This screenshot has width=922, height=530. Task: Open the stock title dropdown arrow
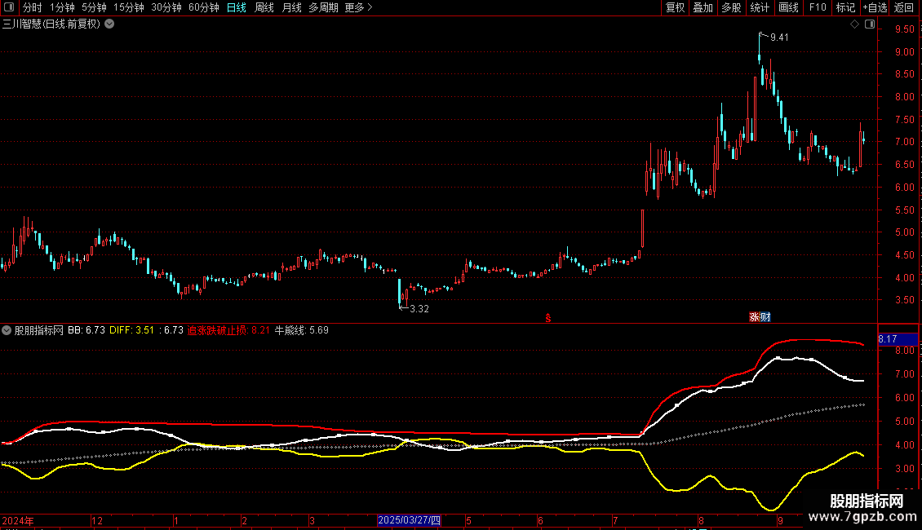coord(109,24)
